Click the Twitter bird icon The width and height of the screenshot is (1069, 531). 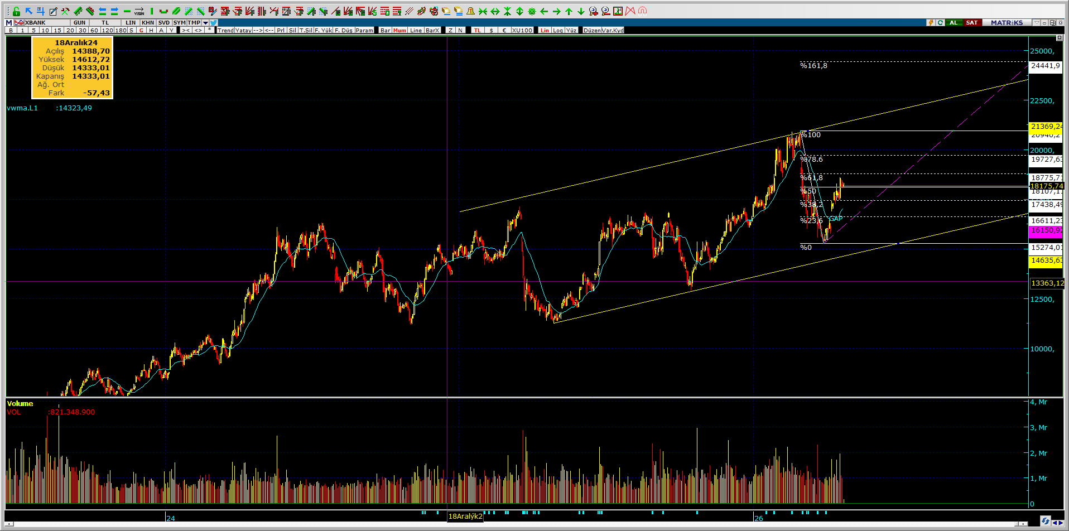coord(214,23)
